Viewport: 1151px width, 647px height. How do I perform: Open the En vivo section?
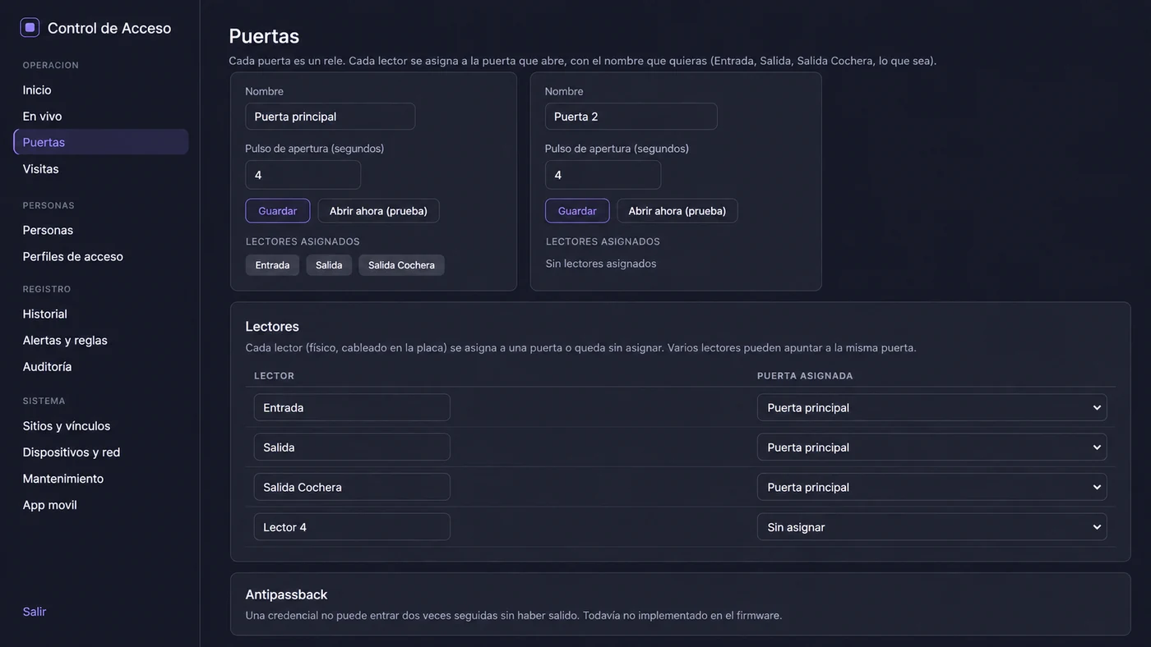coord(42,116)
